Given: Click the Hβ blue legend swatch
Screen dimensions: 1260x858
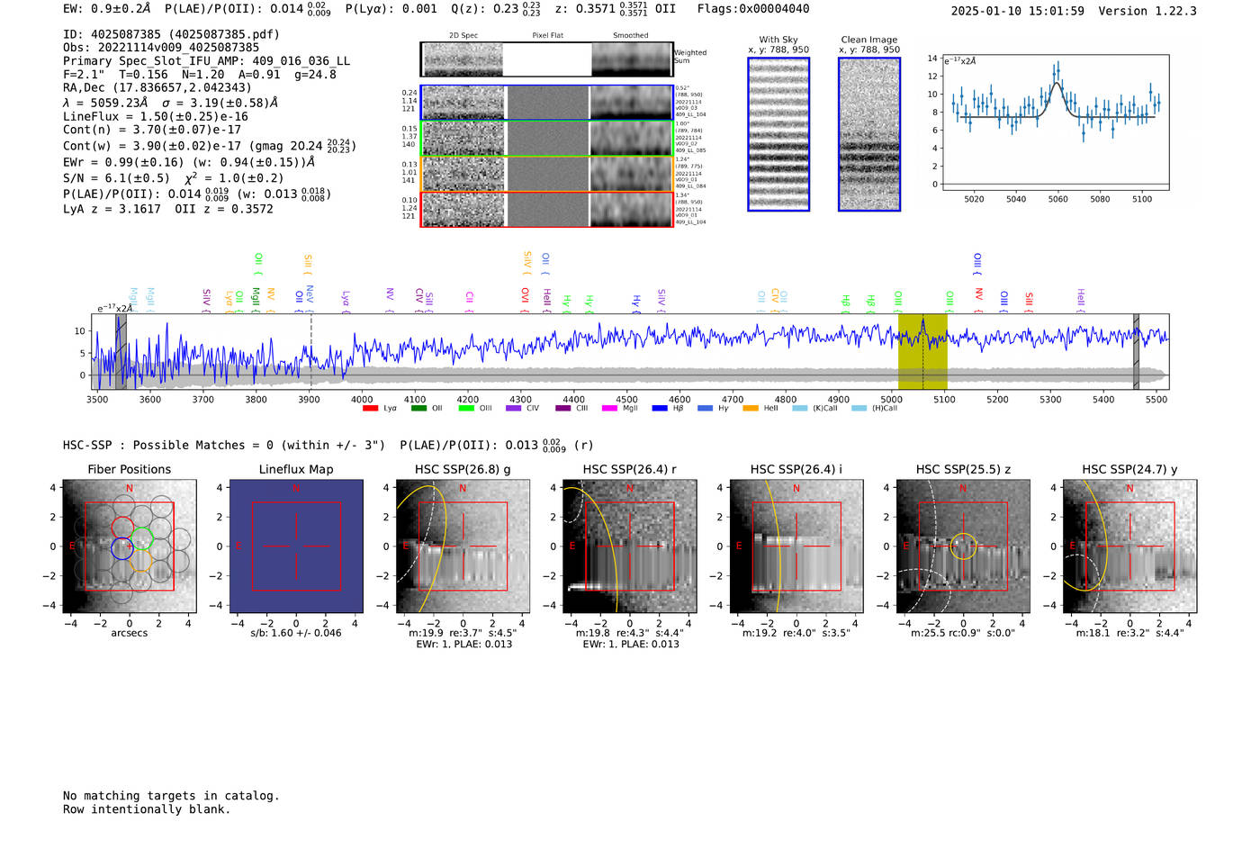Looking at the screenshot, I should tap(660, 409).
